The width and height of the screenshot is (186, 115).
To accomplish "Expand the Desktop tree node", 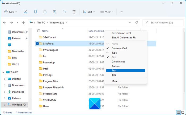I will [5, 79].
